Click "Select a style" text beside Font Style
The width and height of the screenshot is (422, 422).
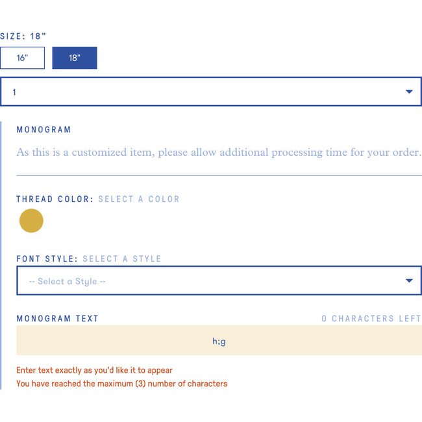click(122, 259)
